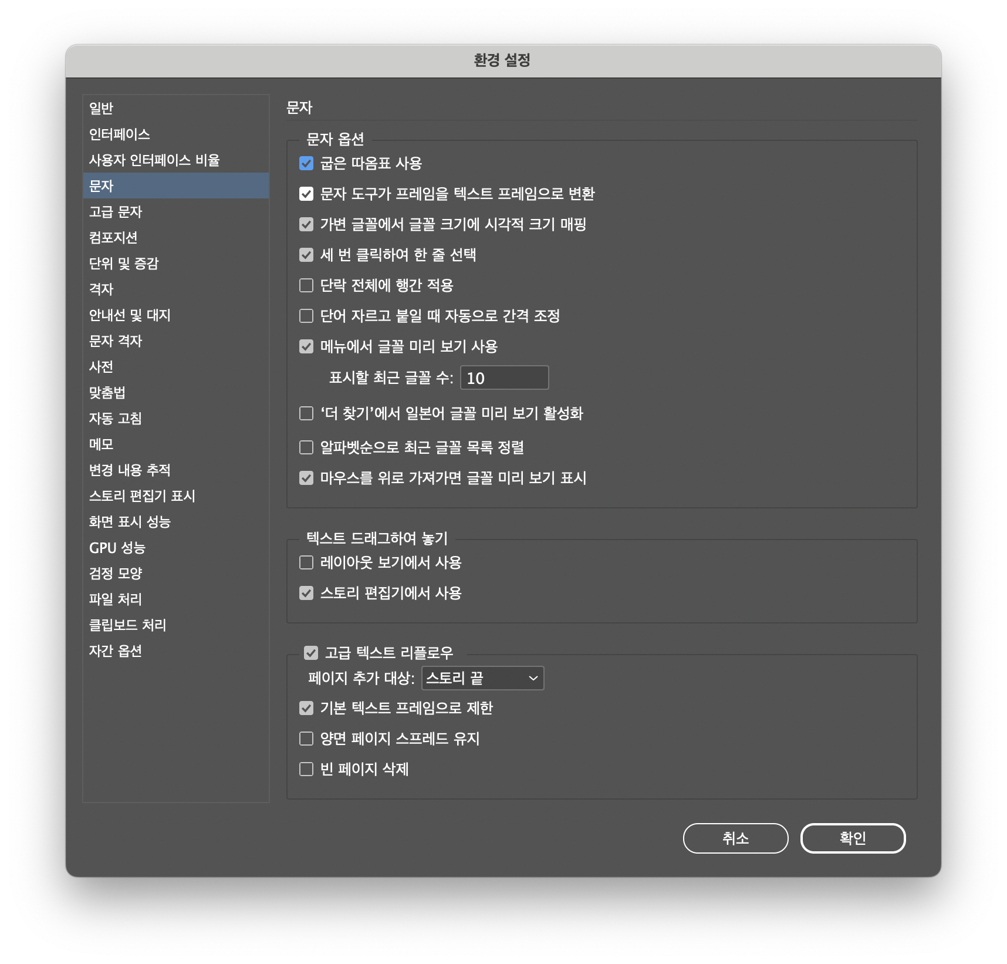
Task: Select the 문자 category in sidebar
Action: 176,186
